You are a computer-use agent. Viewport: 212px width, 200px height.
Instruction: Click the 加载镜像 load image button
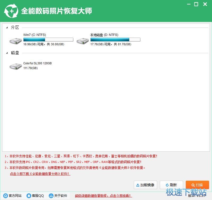point(145,185)
